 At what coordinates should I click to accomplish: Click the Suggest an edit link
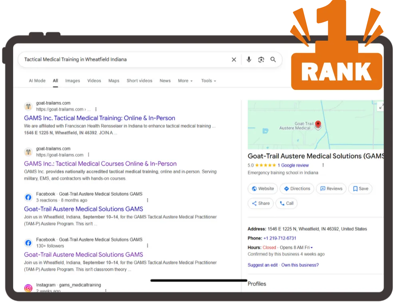[263, 265]
